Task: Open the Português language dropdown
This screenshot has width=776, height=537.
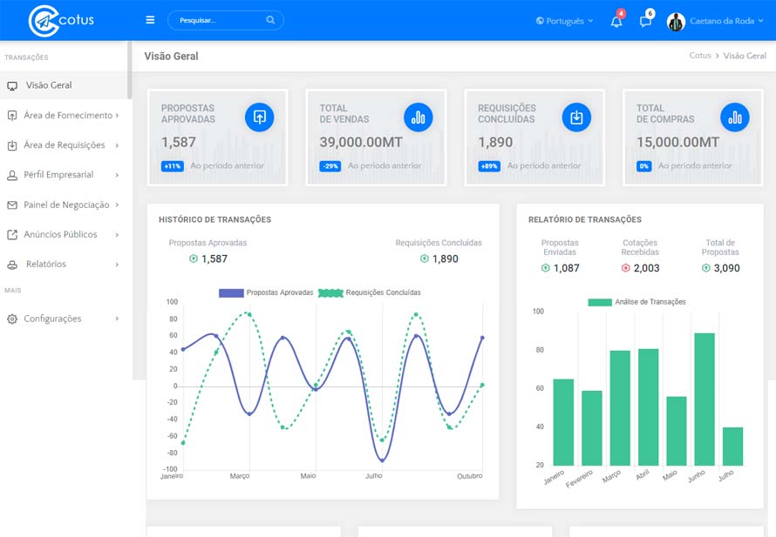Action: 565,21
